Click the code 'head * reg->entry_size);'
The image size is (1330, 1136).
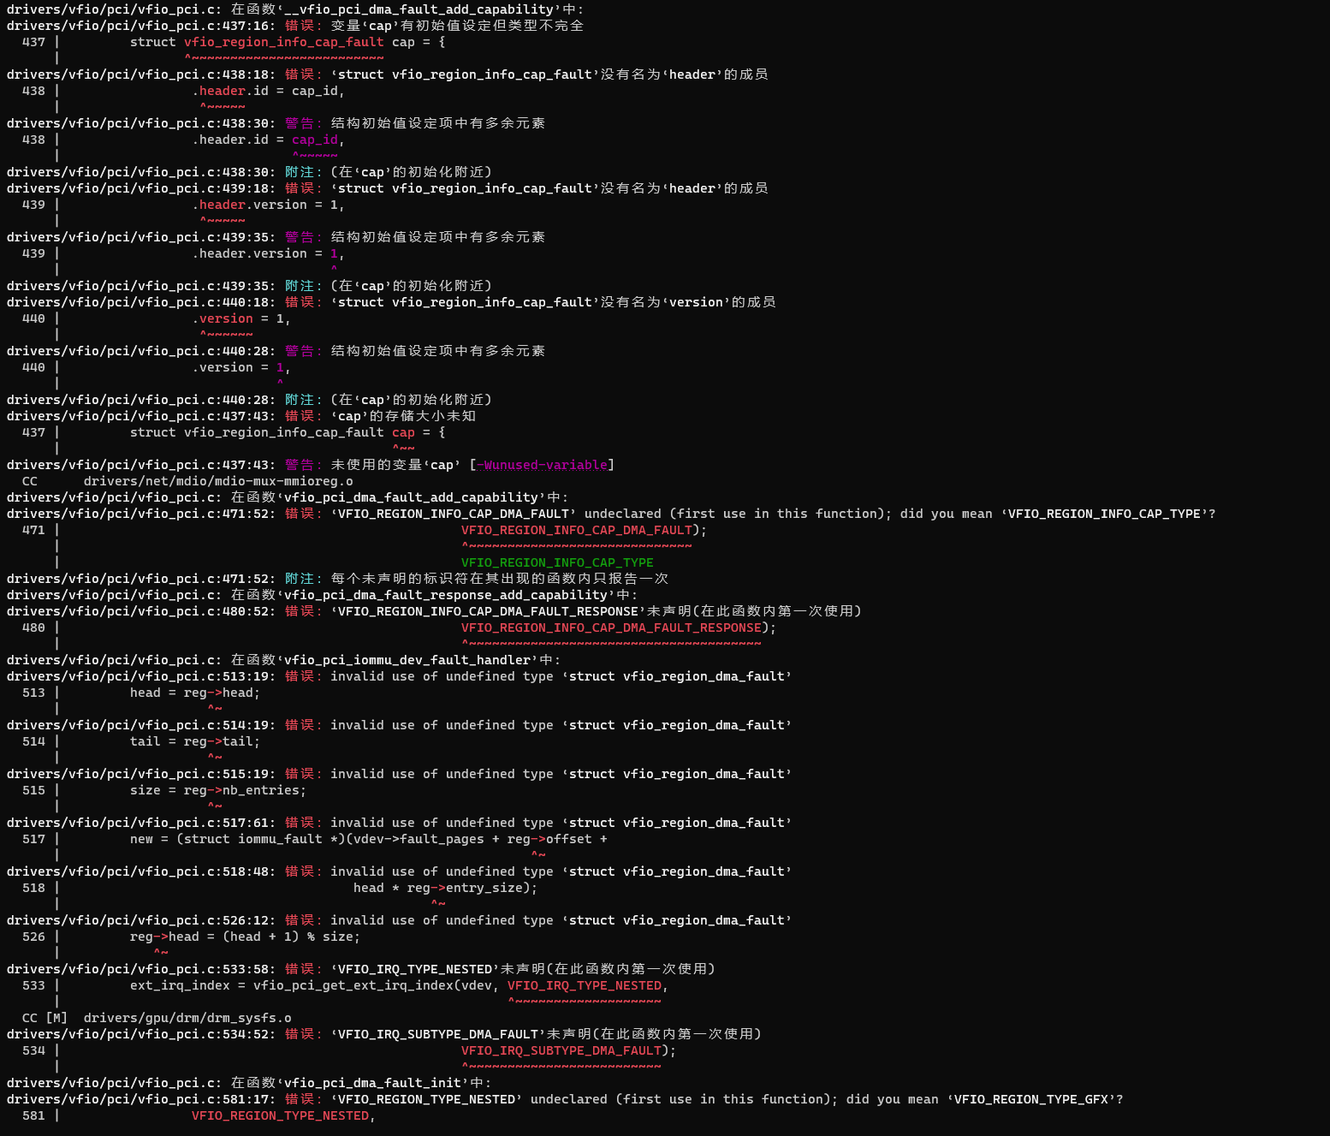445,888
